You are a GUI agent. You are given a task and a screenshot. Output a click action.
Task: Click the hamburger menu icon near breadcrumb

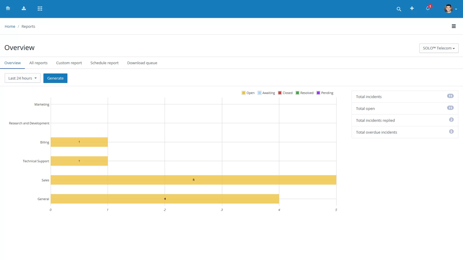454,26
